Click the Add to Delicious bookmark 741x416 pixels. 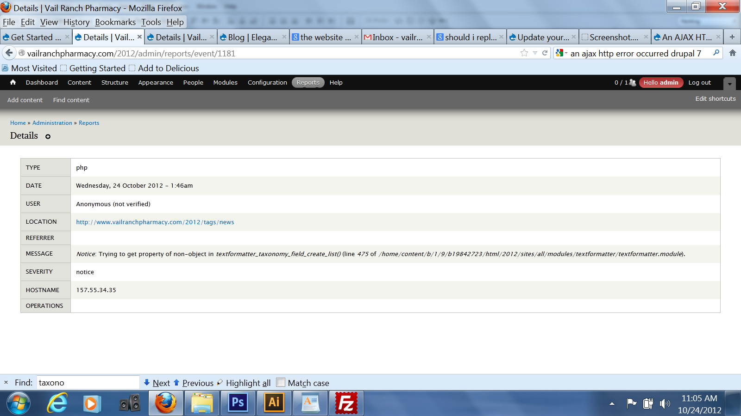point(163,68)
